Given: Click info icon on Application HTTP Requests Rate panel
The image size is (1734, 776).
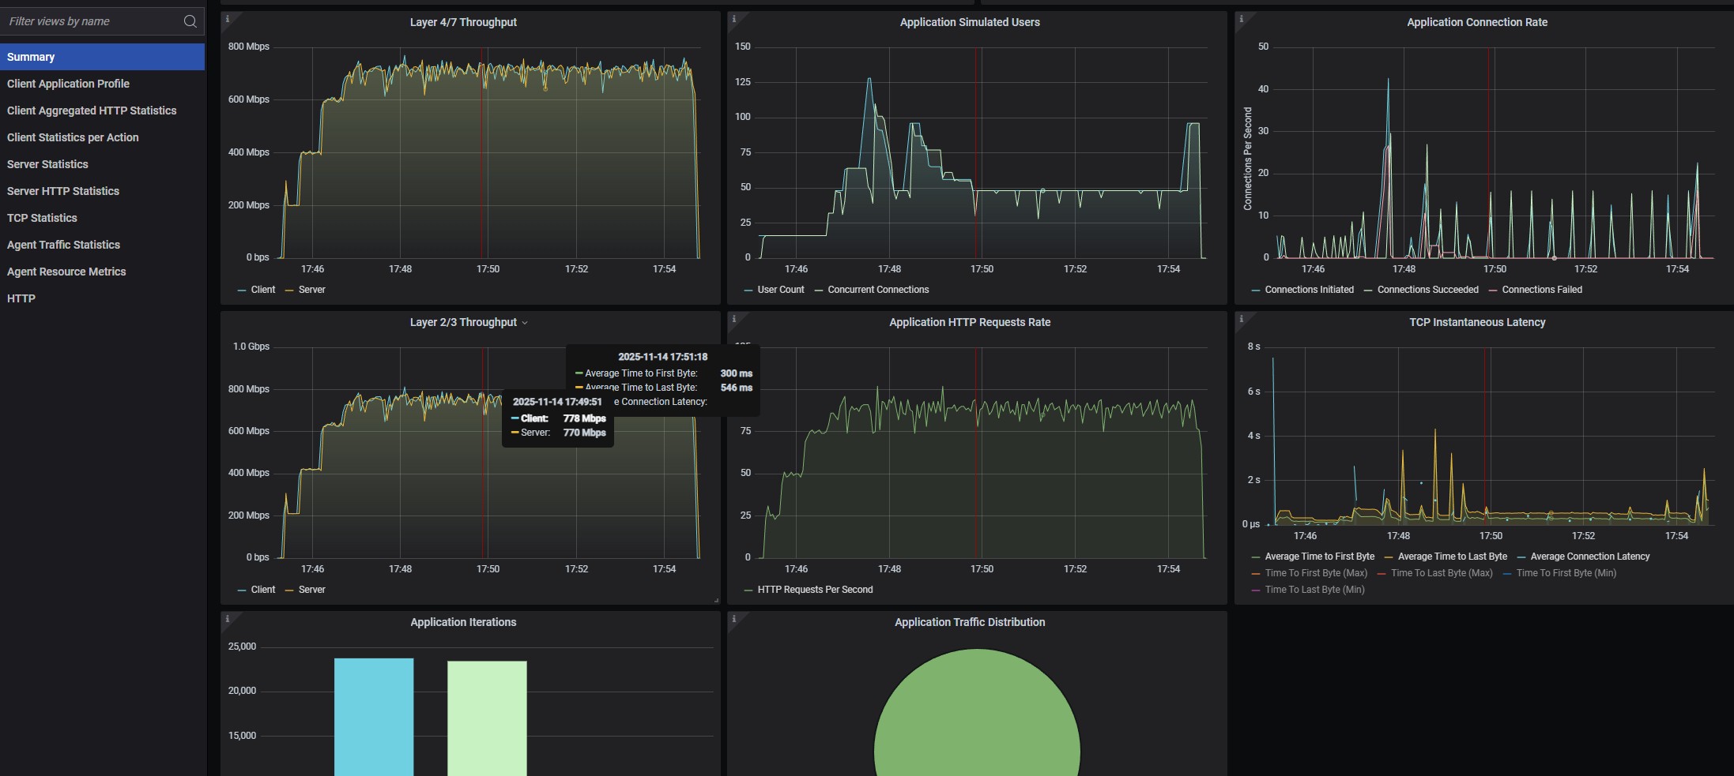Looking at the screenshot, I should 734,319.
